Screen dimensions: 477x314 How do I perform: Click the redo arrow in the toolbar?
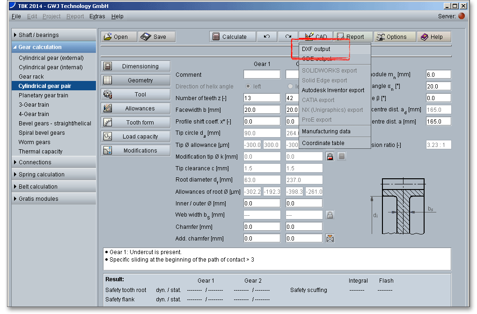288,37
